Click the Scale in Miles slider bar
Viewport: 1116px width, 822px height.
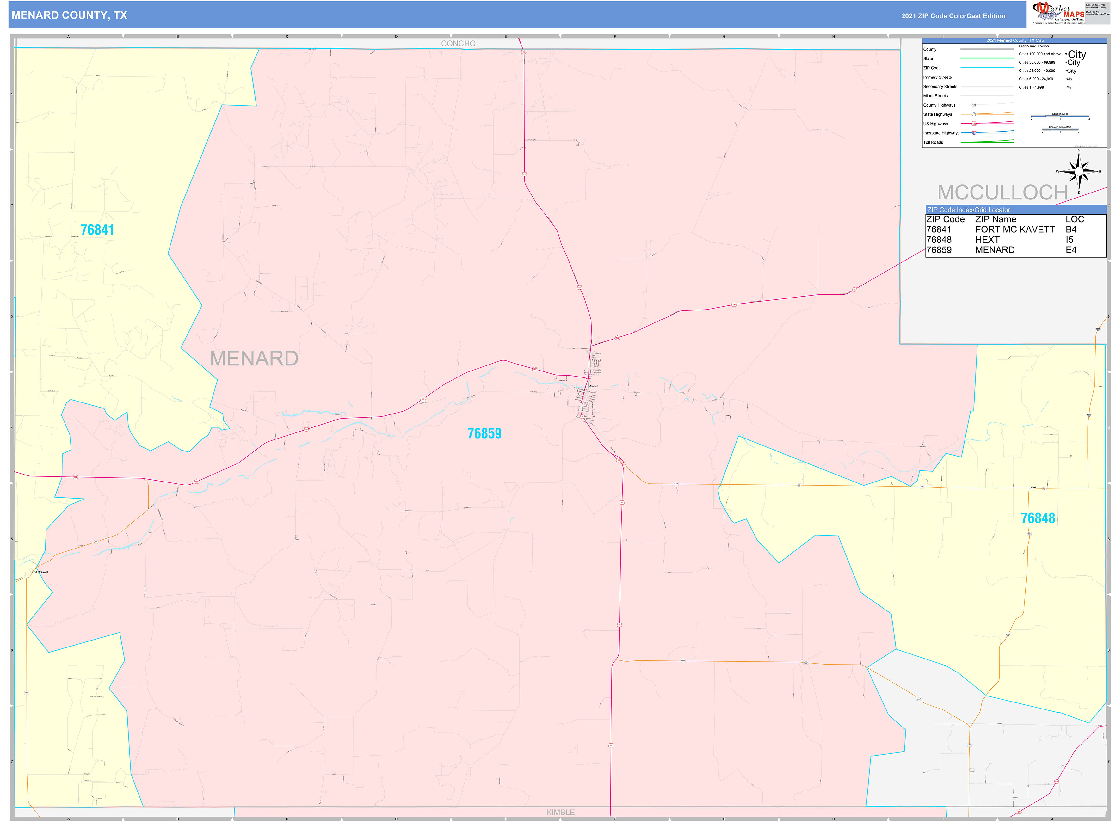click(1060, 116)
